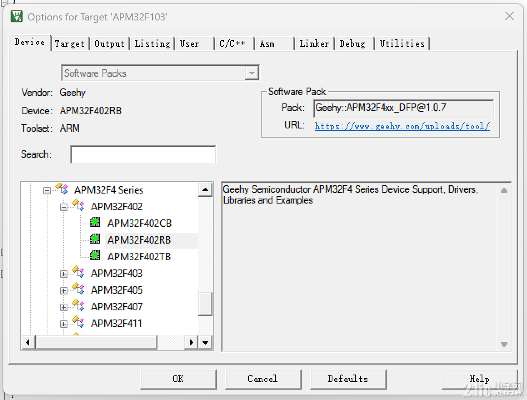The width and height of the screenshot is (527, 400).
Task: Collapse the APM32F4 Series tree node
Action: [47, 191]
